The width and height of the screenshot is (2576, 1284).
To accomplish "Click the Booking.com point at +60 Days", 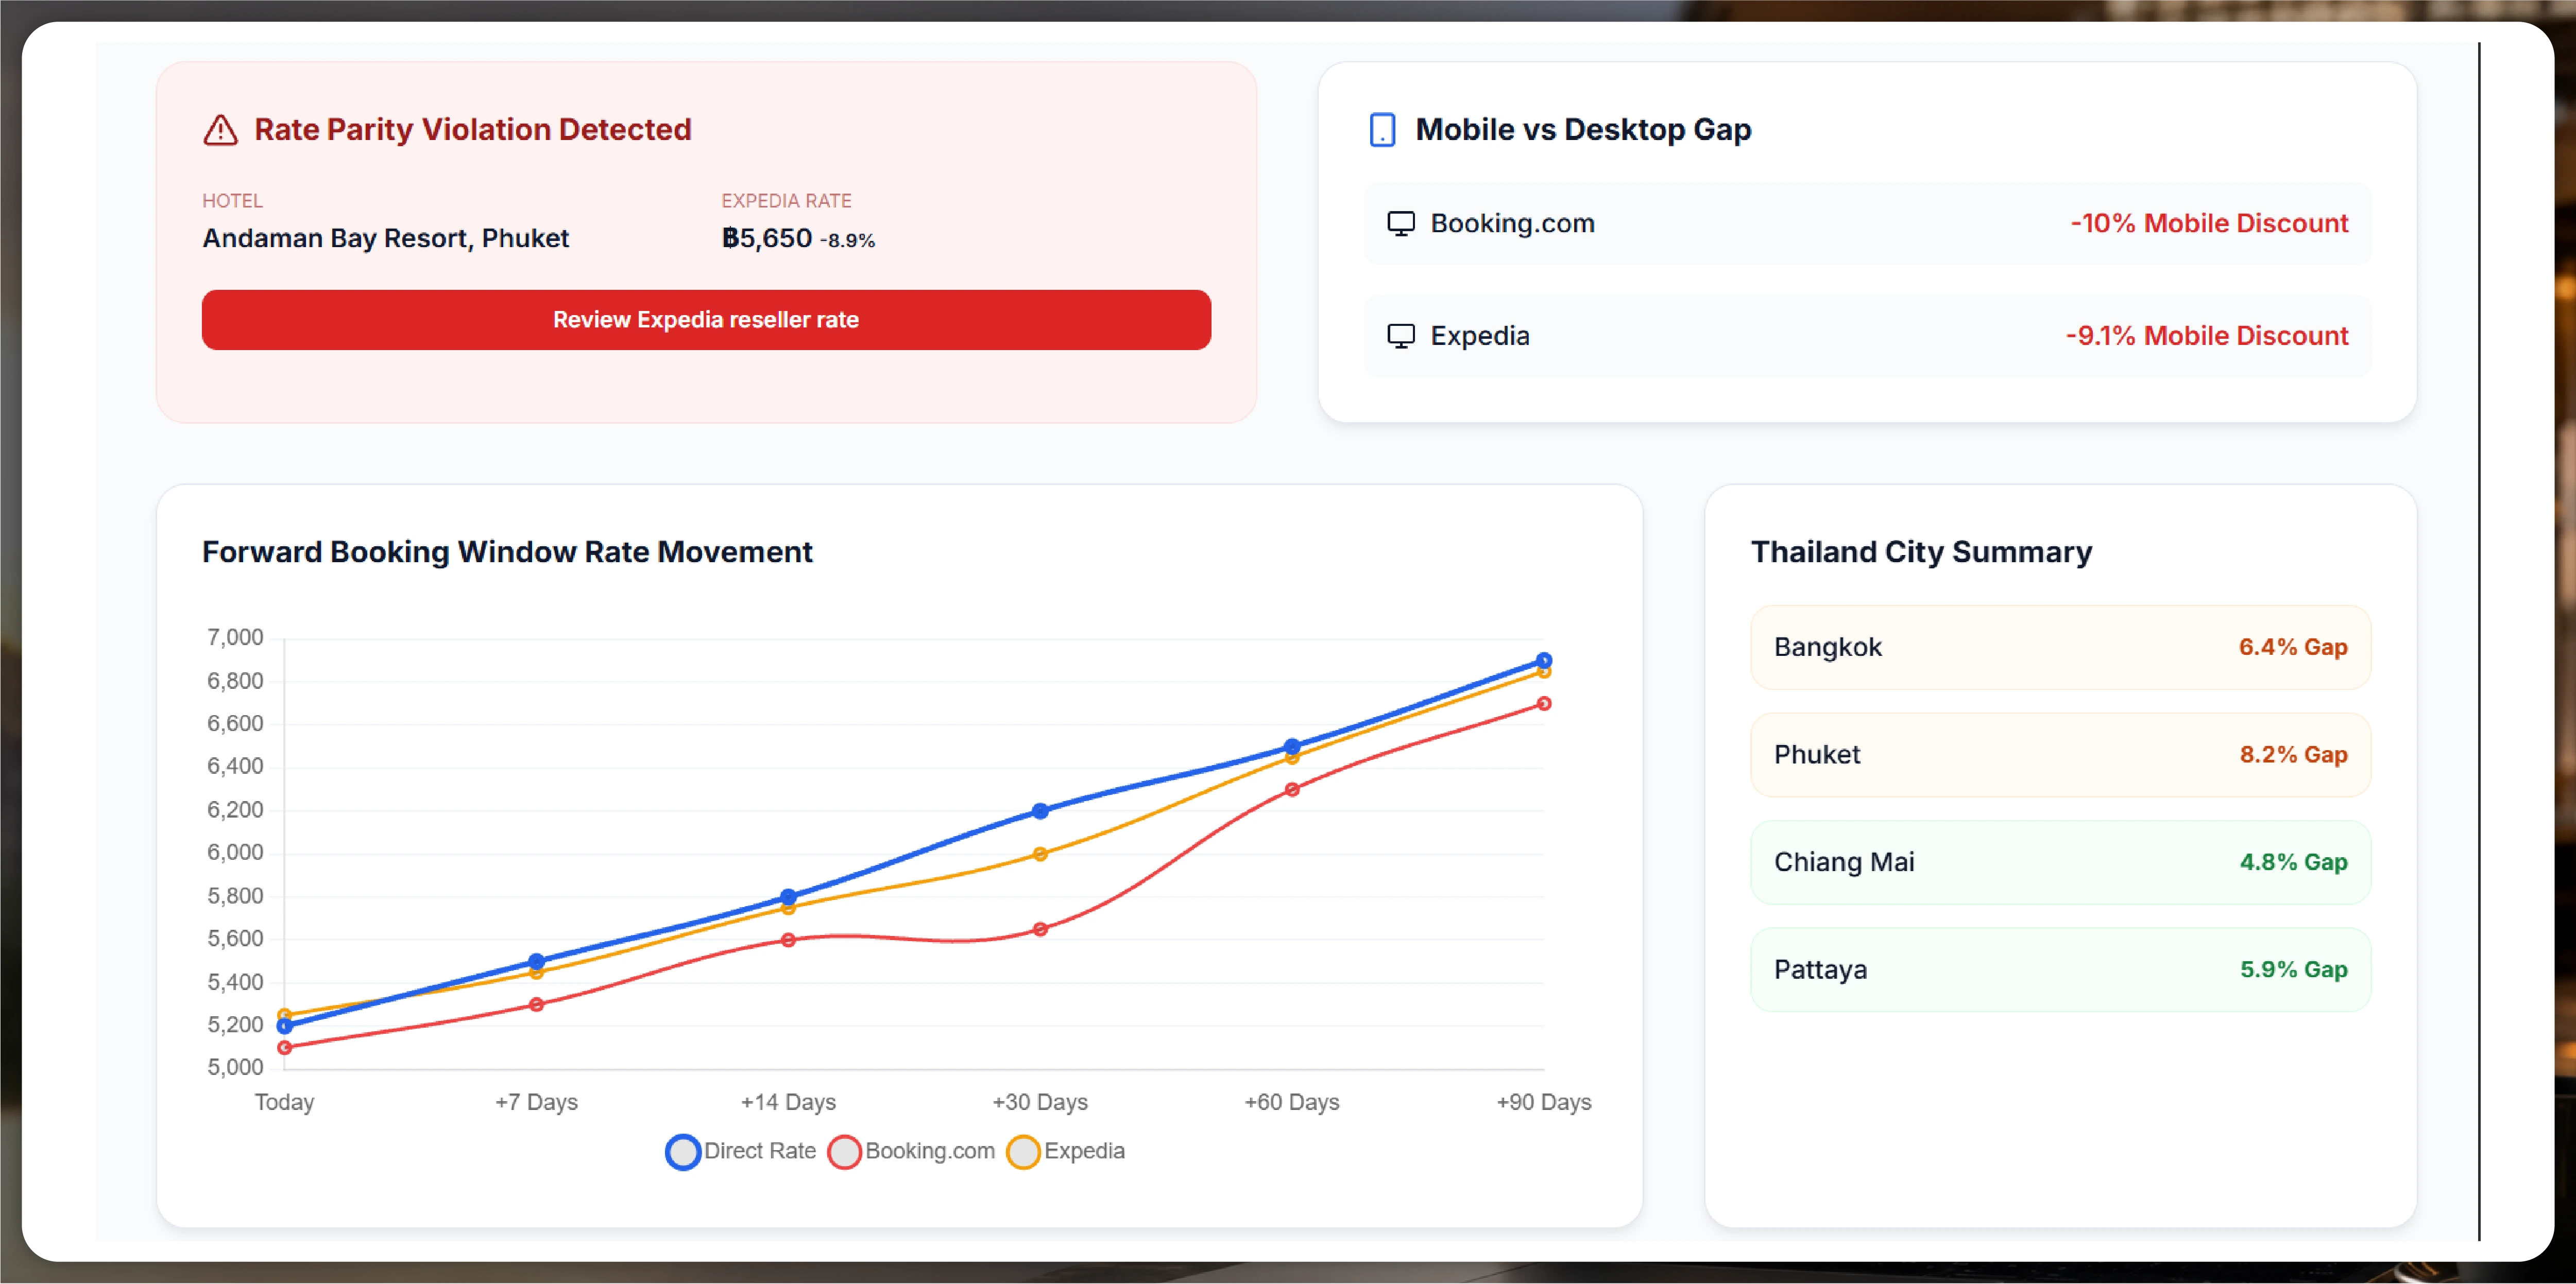I will (1292, 789).
